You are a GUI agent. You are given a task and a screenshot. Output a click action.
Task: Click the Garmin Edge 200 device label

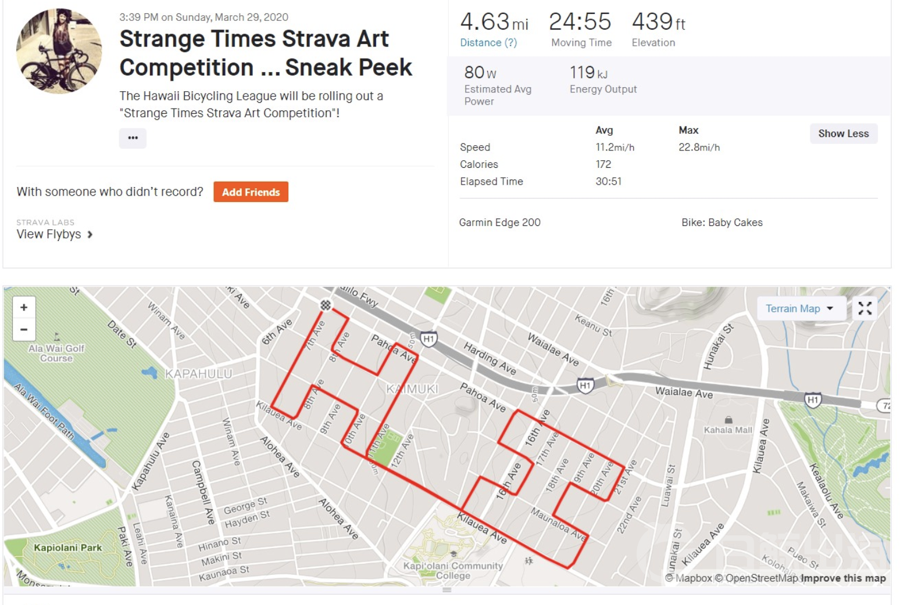pos(499,222)
